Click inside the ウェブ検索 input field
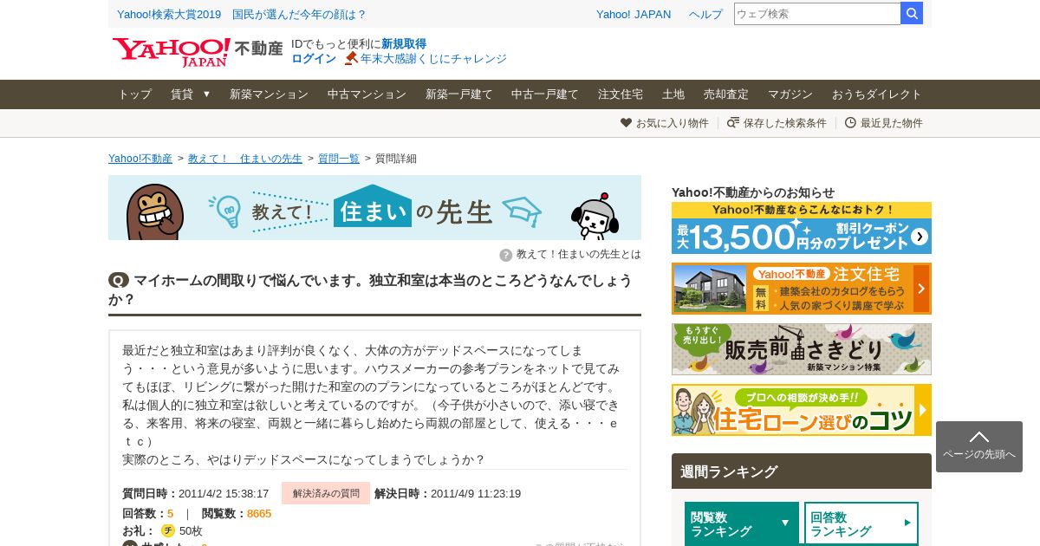1040x546 pixels. click(817, 13)
